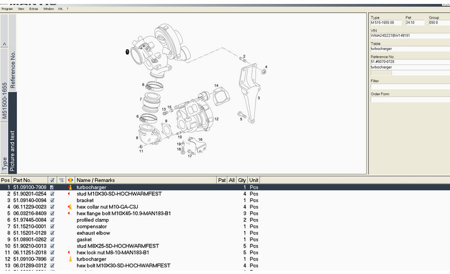Viewport: 450px width, 274px height.
Task: Click the Filter input field
Action: point(408,87)
